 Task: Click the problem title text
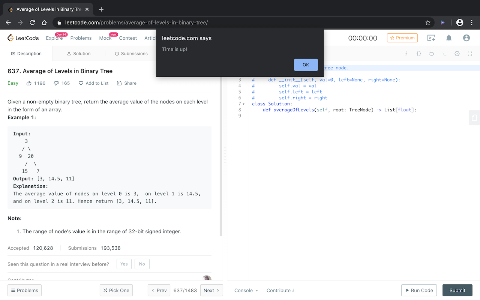60,71
